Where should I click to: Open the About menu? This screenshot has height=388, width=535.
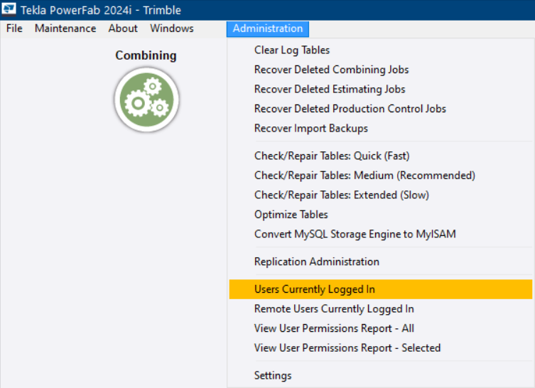click(x=123, y=28)
